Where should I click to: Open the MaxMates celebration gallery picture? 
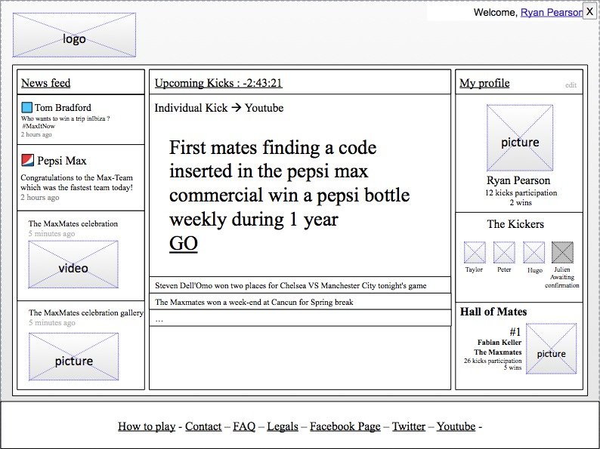coord(73,357)
